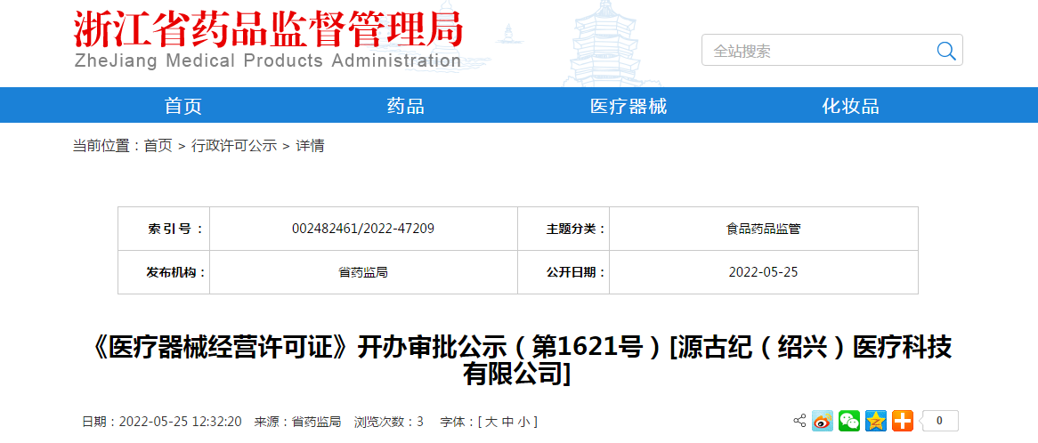
Task: Open the 化妆品 navigation tab
Action: coord(851,106)
